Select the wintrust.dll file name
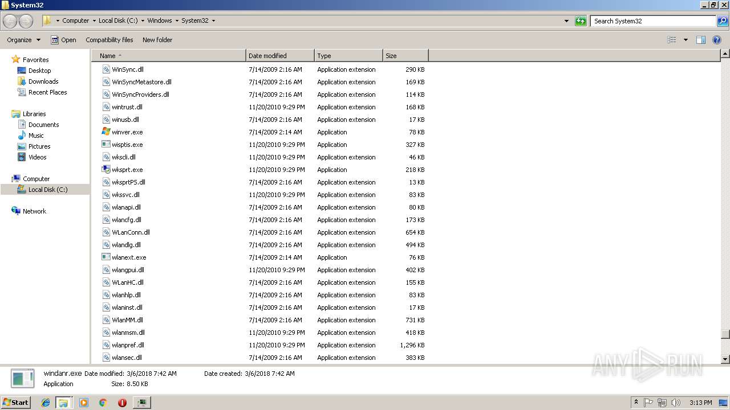Image resolution: width=730 pixels, height=410 pixels. point(127,107)
